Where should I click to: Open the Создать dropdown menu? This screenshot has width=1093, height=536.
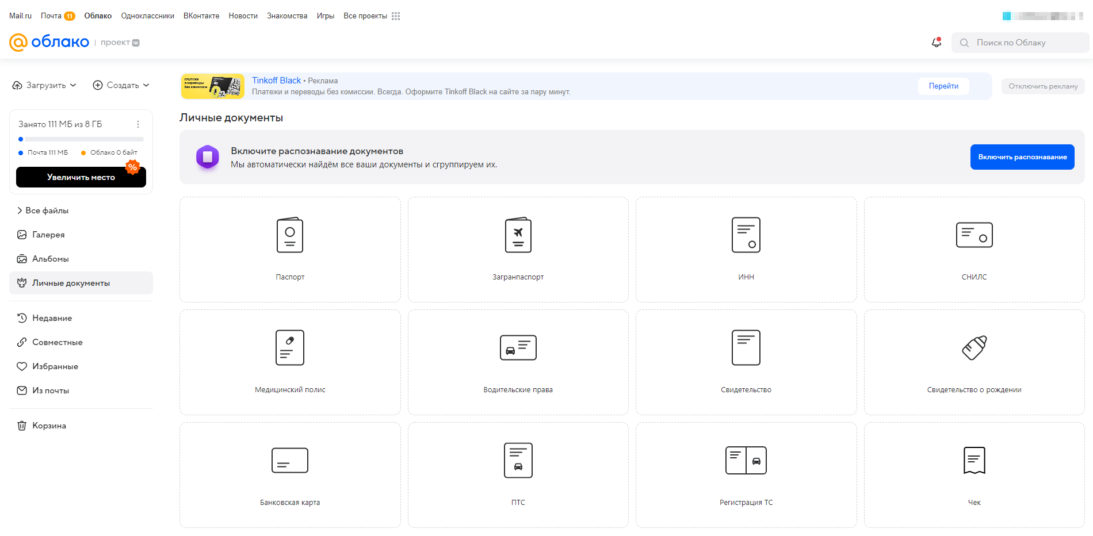point(121,85)
